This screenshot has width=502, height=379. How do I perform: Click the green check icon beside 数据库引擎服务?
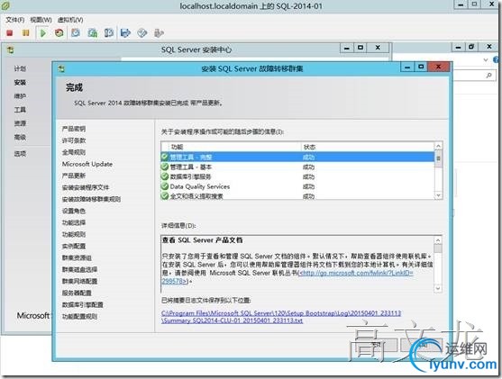(x=165, y=176)
